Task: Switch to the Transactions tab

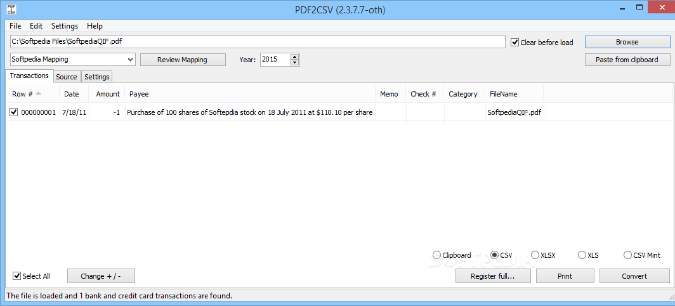Action: (29, 76)
